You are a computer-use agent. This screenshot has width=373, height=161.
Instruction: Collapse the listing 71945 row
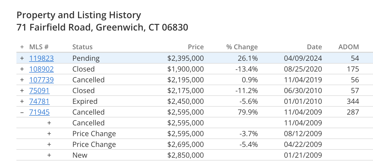(22, 112)
